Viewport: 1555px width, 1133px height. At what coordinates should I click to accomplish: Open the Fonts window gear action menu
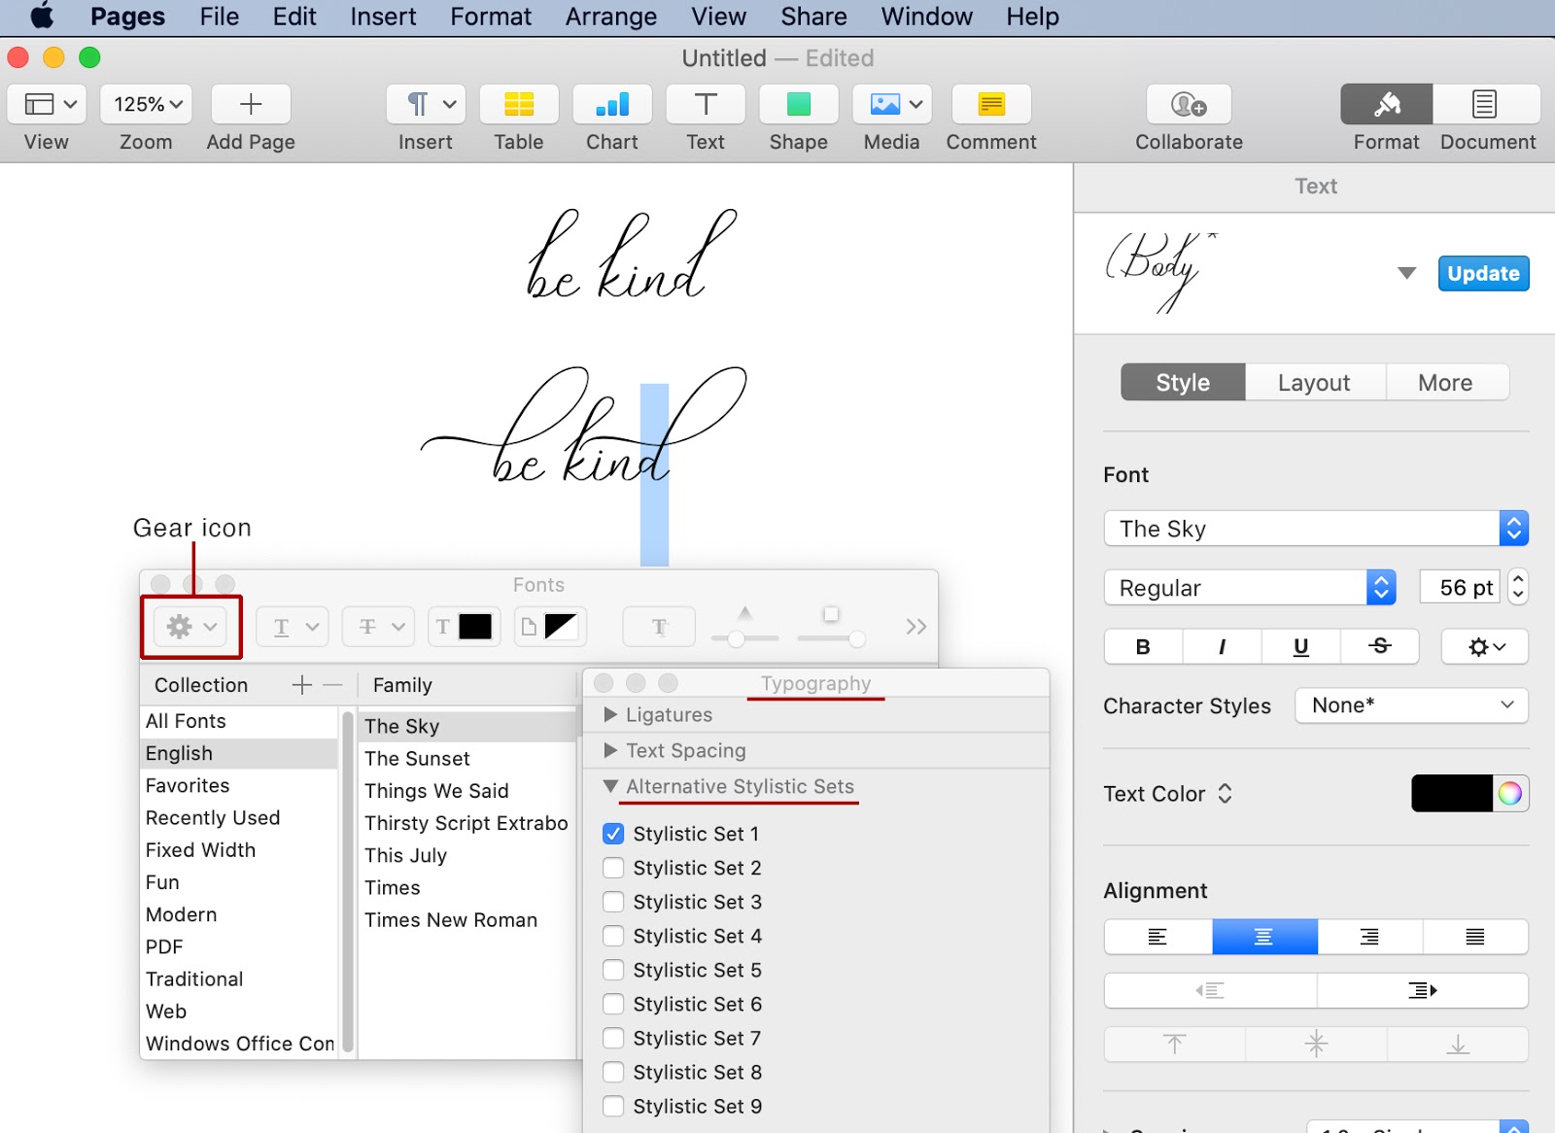pos(191,627)
